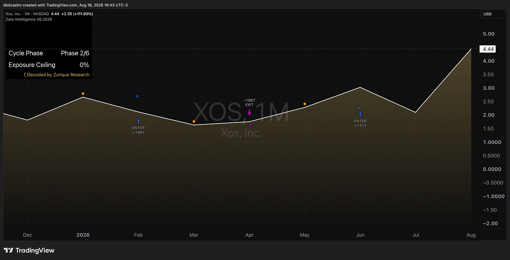510x260 pixels.
Task: Click the magenta EXIT arrow in April
Action: tap(249, 112)
